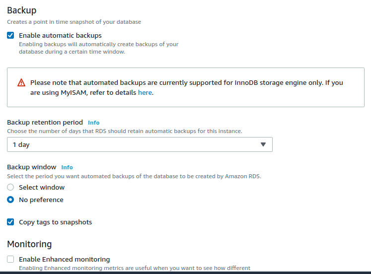Click the InnoDB storage engine warning message

click(186, 87)
